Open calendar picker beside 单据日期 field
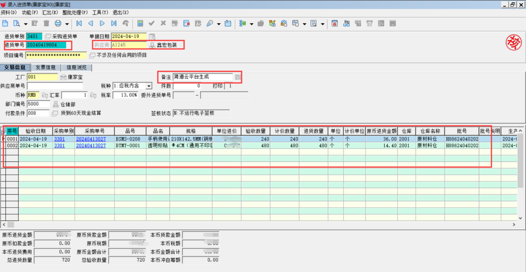This screenshot has width=526, height=272. [152, 36]
